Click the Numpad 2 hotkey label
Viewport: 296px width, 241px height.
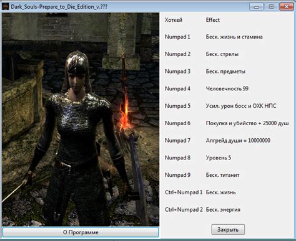coord(177,54)
